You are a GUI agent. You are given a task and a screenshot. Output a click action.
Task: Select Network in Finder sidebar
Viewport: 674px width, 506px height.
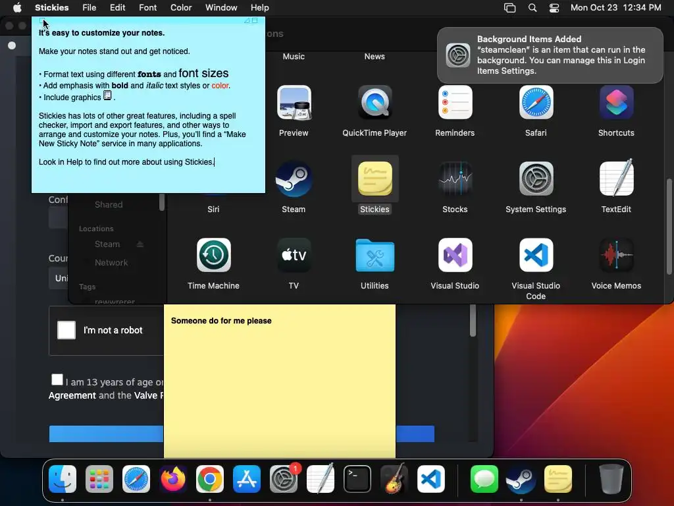111,262
